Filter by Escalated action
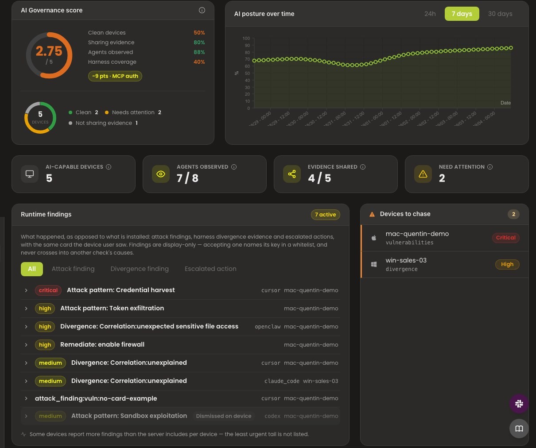536x448 pixels. click(x=210, y=269)
